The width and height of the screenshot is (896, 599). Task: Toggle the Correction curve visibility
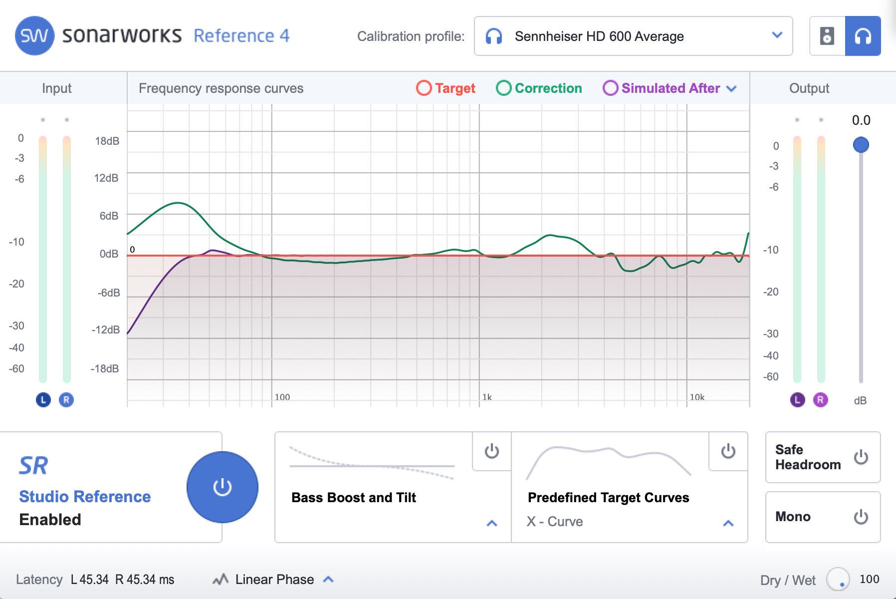pos(503,88)
